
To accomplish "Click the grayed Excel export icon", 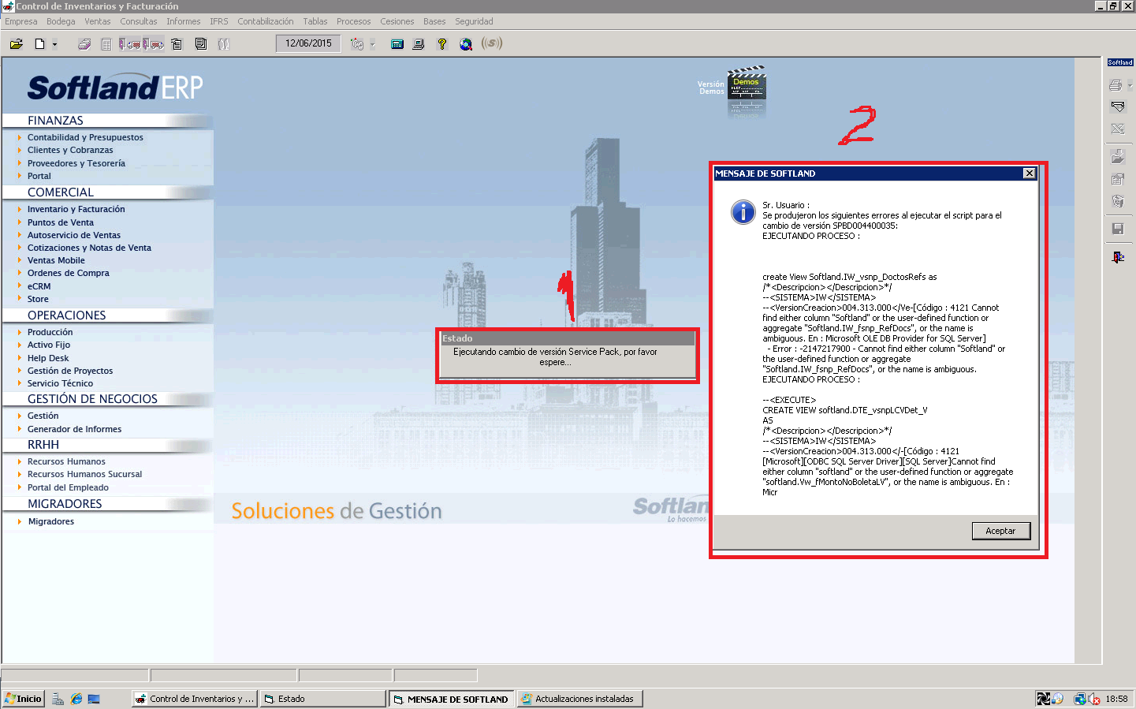I will tap(1117, 129).
